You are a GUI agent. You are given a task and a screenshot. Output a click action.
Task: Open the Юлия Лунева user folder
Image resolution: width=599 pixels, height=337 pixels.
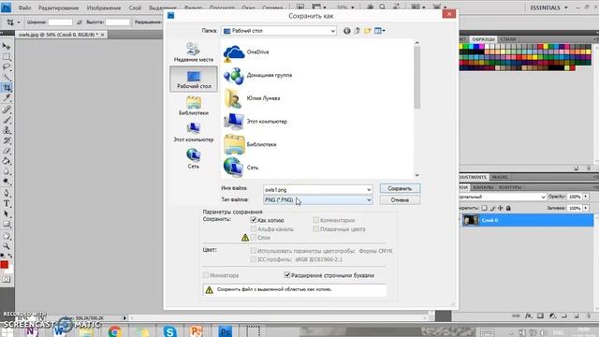[252, 98]
